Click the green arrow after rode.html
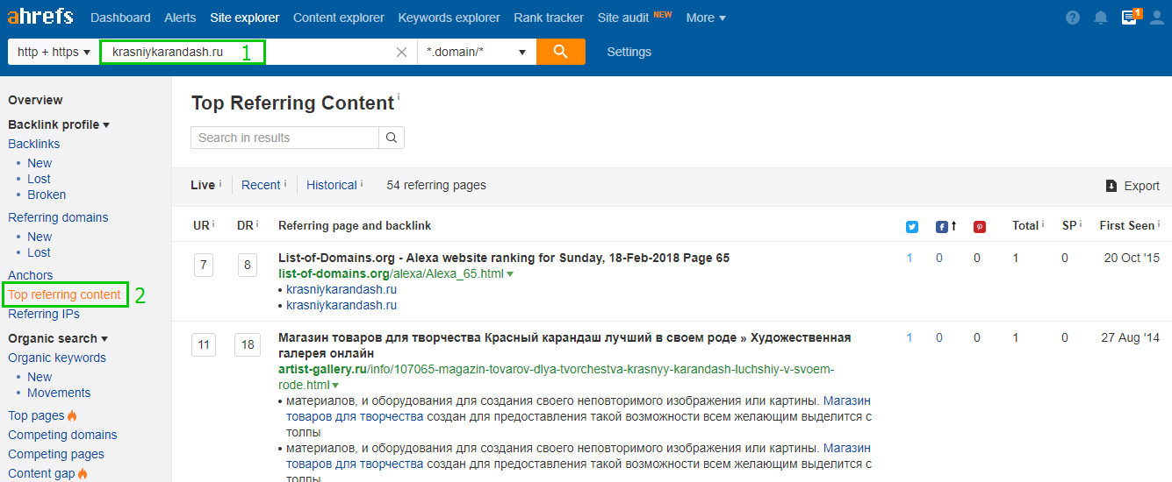Image resolution: width=1172 pixels, height=482 pixels. point(336,386)
